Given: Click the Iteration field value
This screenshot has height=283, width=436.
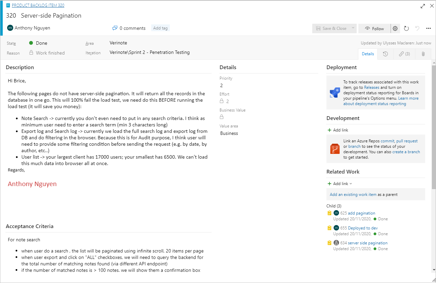Looking at the screenshot, I should [x=150, y=53].
